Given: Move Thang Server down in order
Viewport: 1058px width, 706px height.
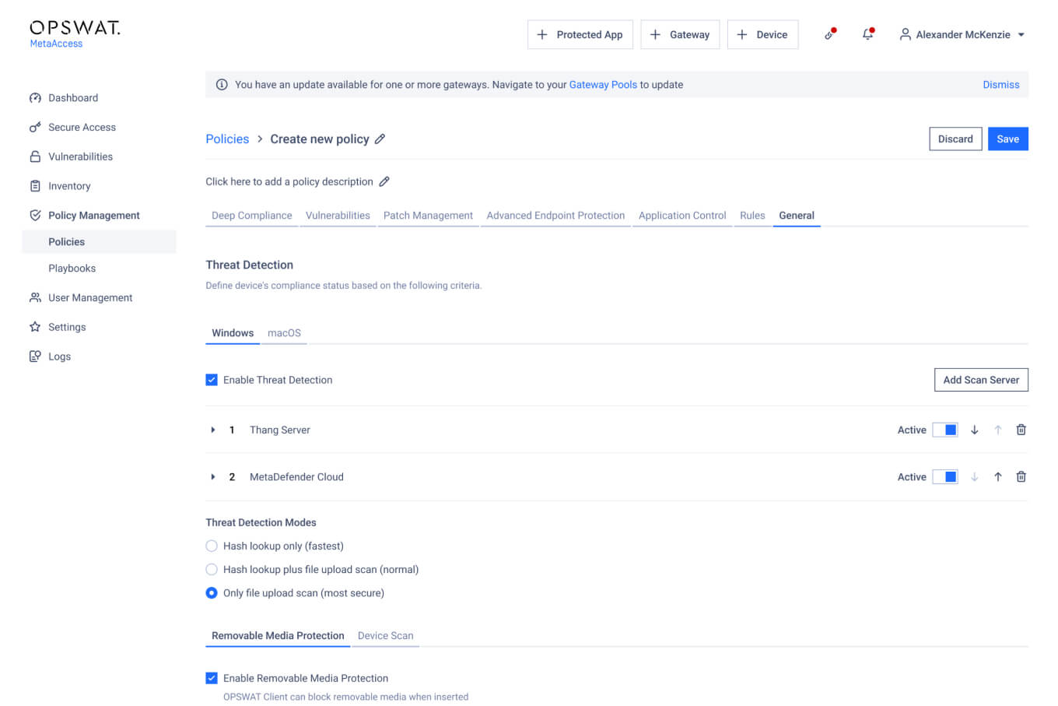Looking at the screenshot, I should click(974, 430).
